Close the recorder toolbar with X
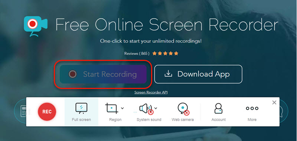 (x=274, y=102)
